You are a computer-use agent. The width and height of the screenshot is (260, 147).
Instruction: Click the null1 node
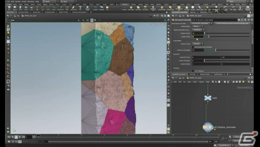[x=208, y=98]
